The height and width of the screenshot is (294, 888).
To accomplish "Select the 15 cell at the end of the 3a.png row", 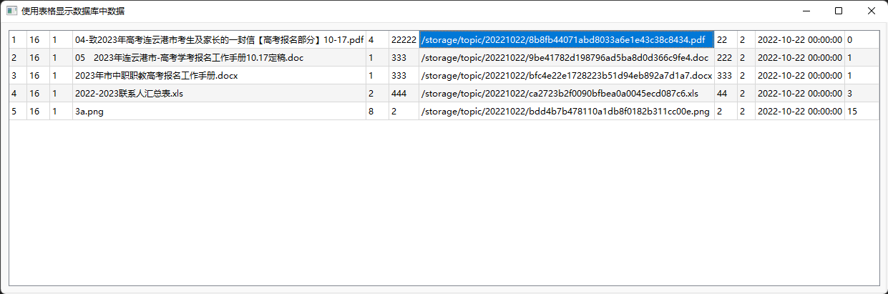I will [x=862, y=112].
